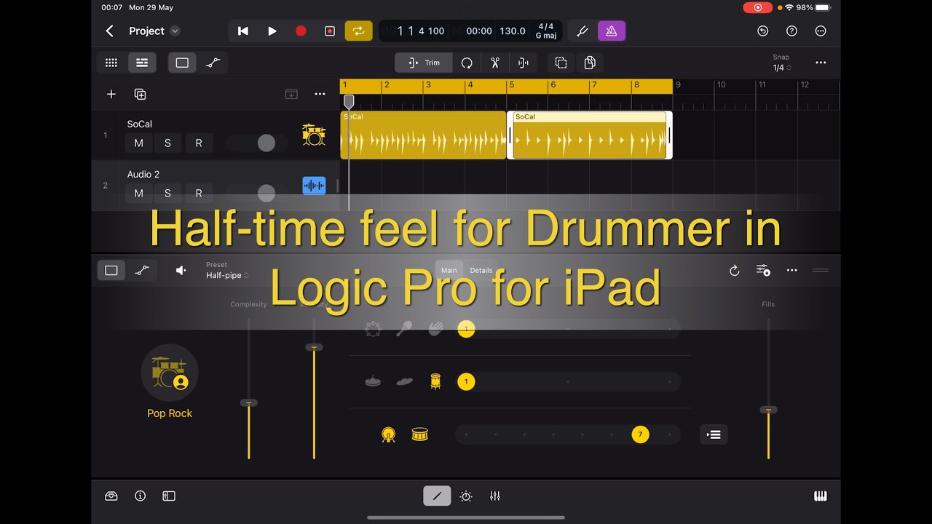
Task: Click the capture recording square button
Action: [x=330, y=31]
